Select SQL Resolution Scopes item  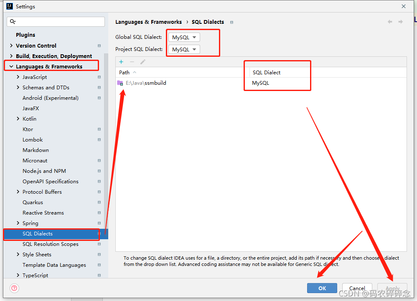click(x=51, y=244)
